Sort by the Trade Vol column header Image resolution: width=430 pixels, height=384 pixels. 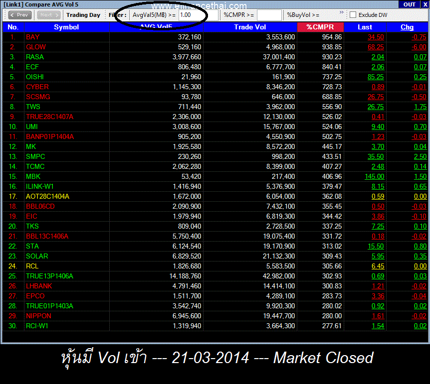pos(250,27)
